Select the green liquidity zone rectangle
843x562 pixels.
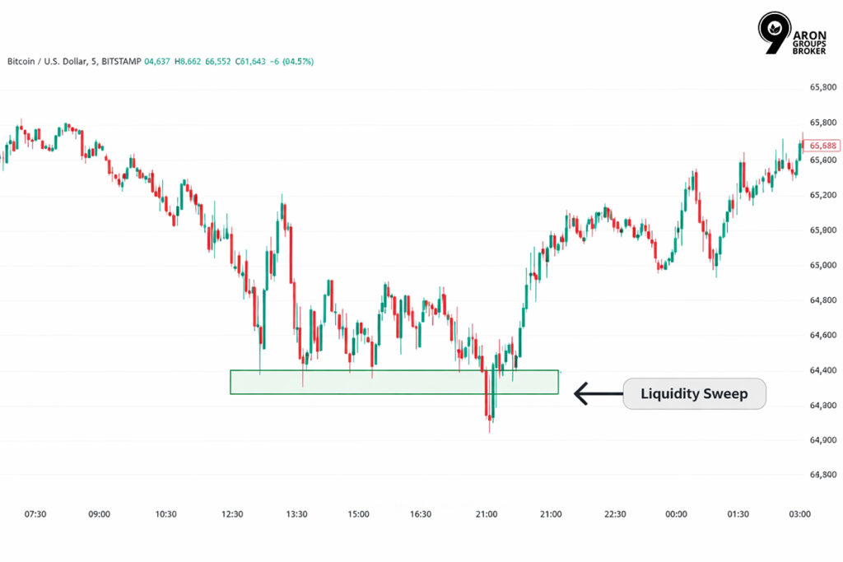tap(394, 383)
